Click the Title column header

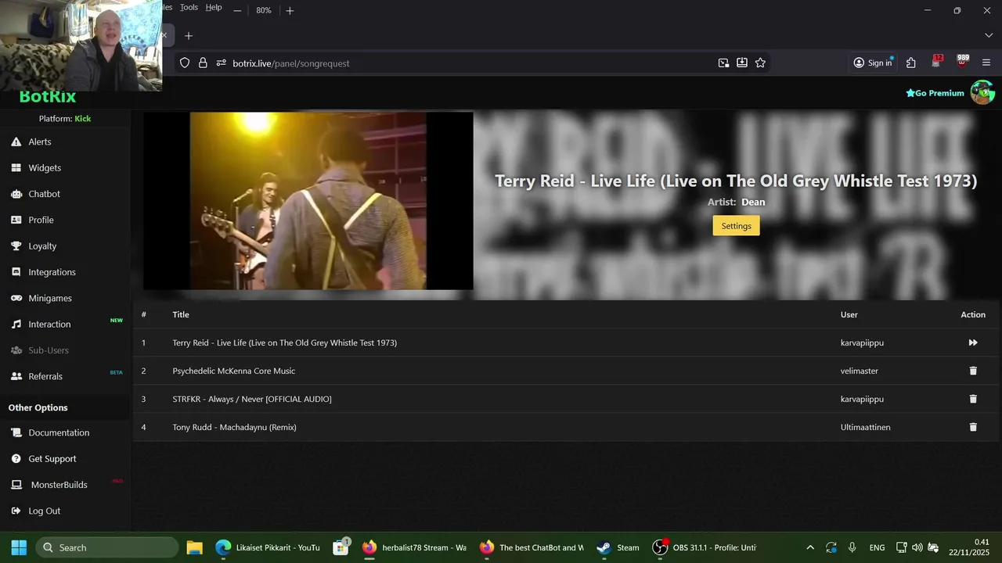181,314
